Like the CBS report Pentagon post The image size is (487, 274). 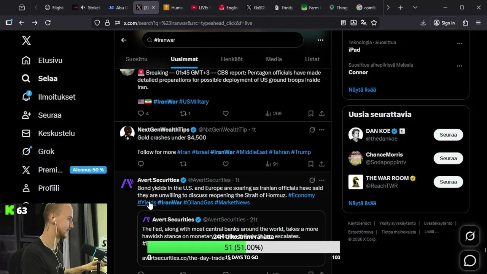click(226, 113)
